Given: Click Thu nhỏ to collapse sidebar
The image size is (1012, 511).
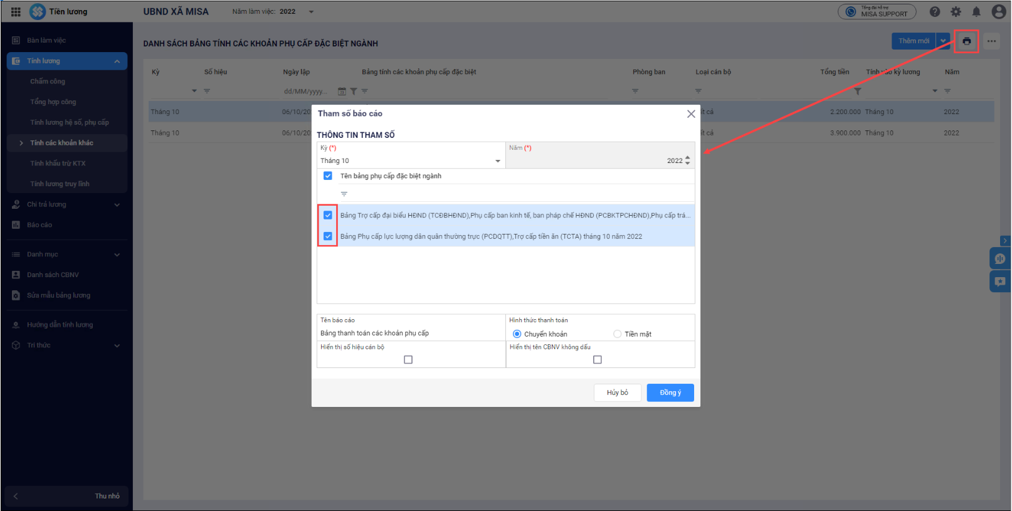Looking at the screenshot, I should pyautogui.click(x=107, y=496).
